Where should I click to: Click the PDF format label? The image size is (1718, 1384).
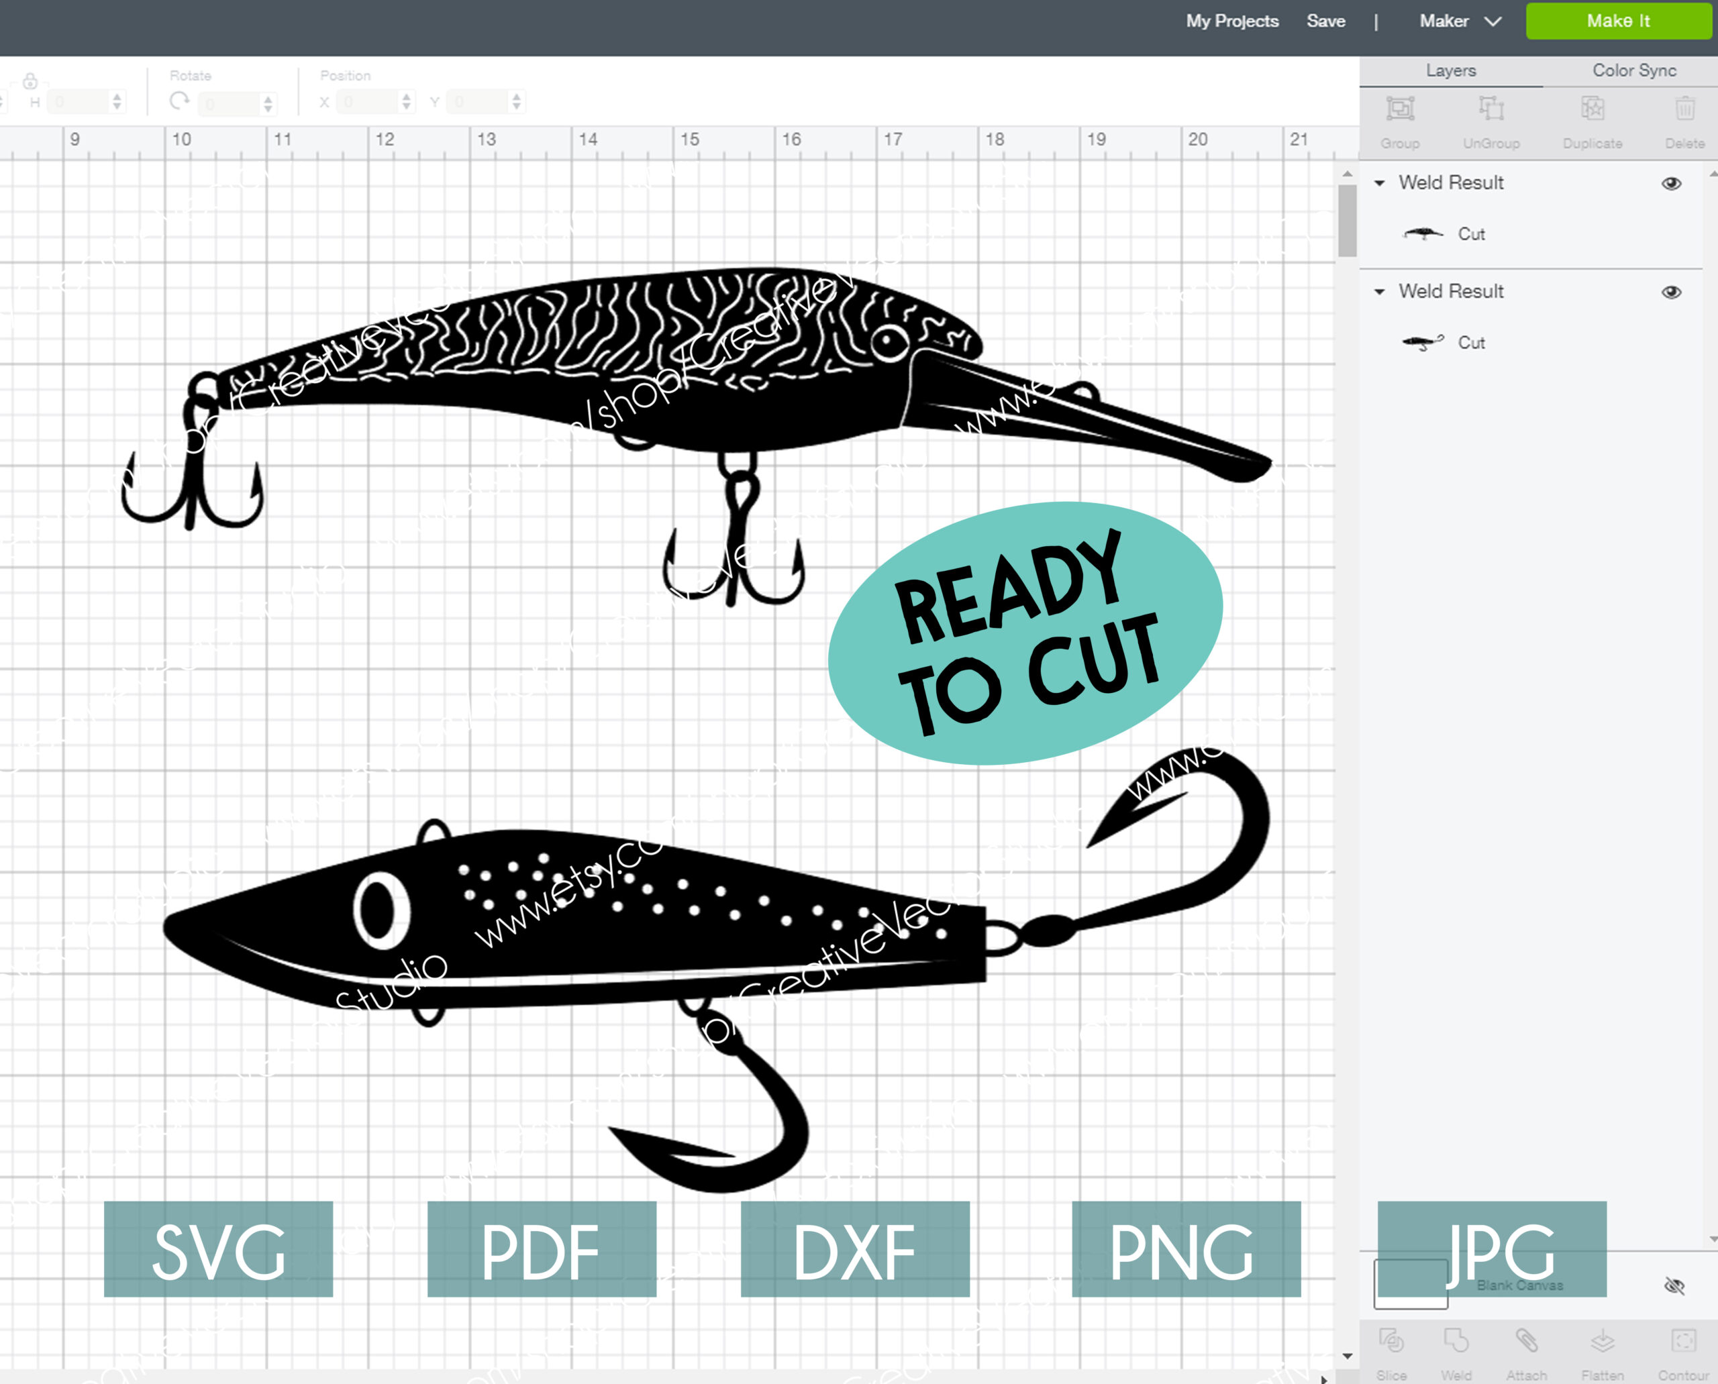click(x=542, y=1249)
